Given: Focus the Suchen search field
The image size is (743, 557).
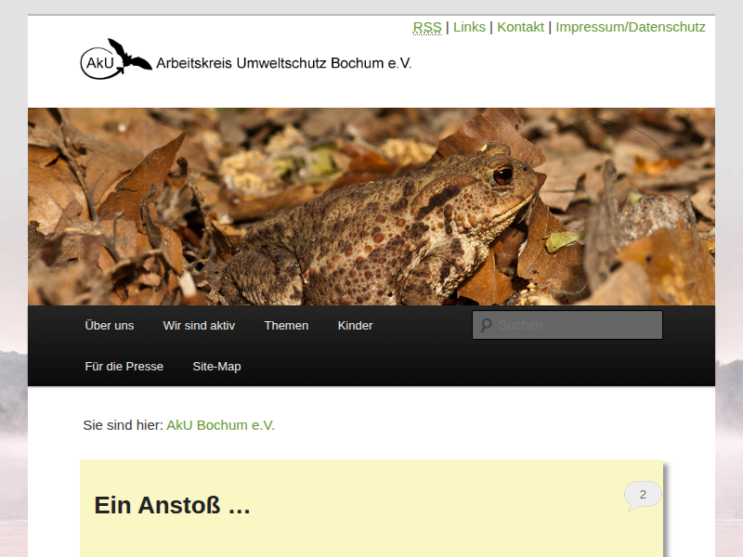Looking at the screenshot, I should click(x=567, y=325).
